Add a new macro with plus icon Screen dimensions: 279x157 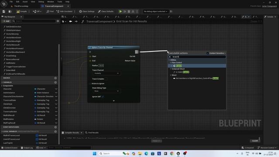55,78
